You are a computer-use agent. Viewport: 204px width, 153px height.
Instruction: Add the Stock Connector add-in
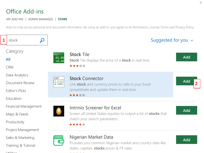point(187,81)
